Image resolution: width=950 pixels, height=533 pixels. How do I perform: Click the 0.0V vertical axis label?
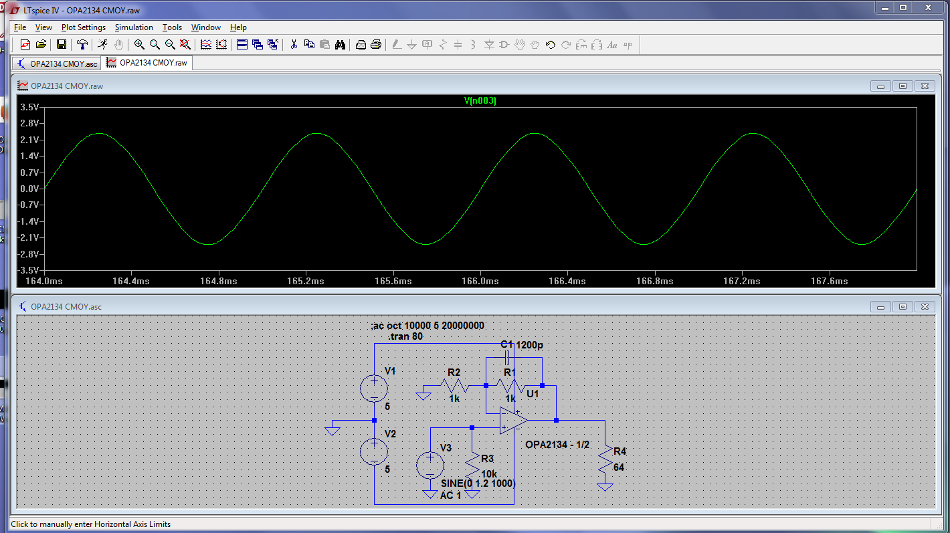tap(30, 189)
